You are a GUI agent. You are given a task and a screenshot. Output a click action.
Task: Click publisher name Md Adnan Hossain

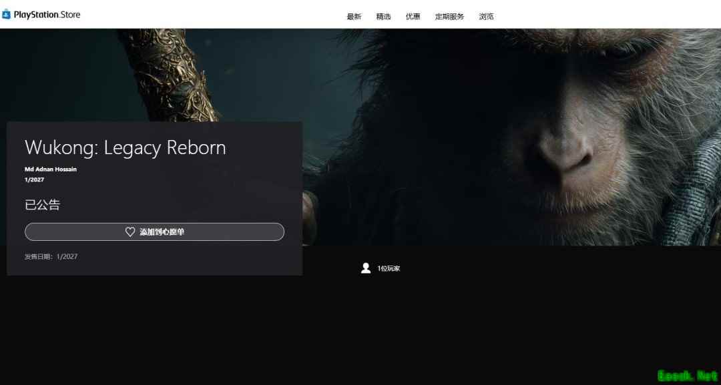click(x=51, y=169)
